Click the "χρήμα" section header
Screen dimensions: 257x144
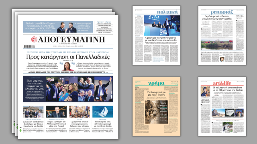pyautogui.click(x=156, y=83)
